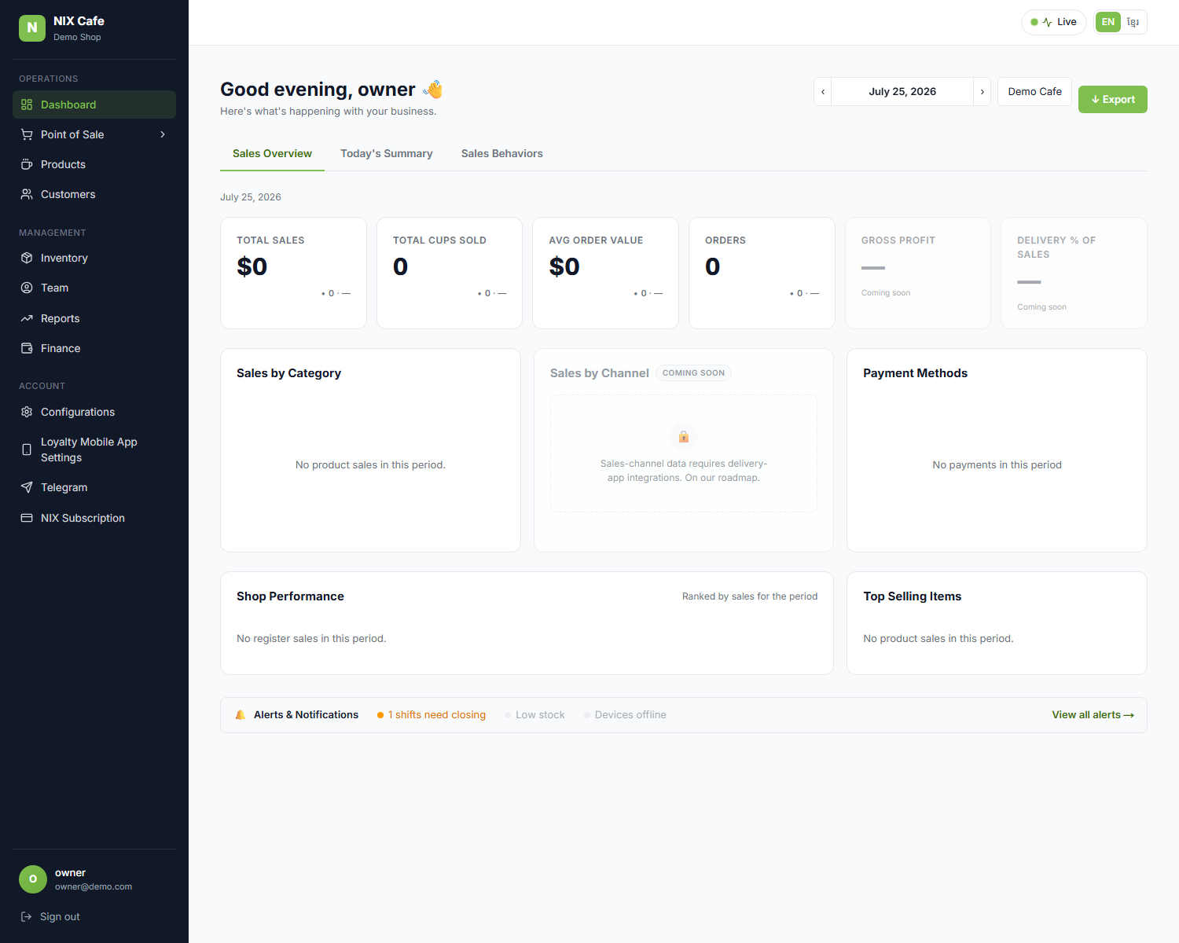Open the July 25, 2026 date picker
This screenshot has height=943, width=1179.
tap(902, 92)
